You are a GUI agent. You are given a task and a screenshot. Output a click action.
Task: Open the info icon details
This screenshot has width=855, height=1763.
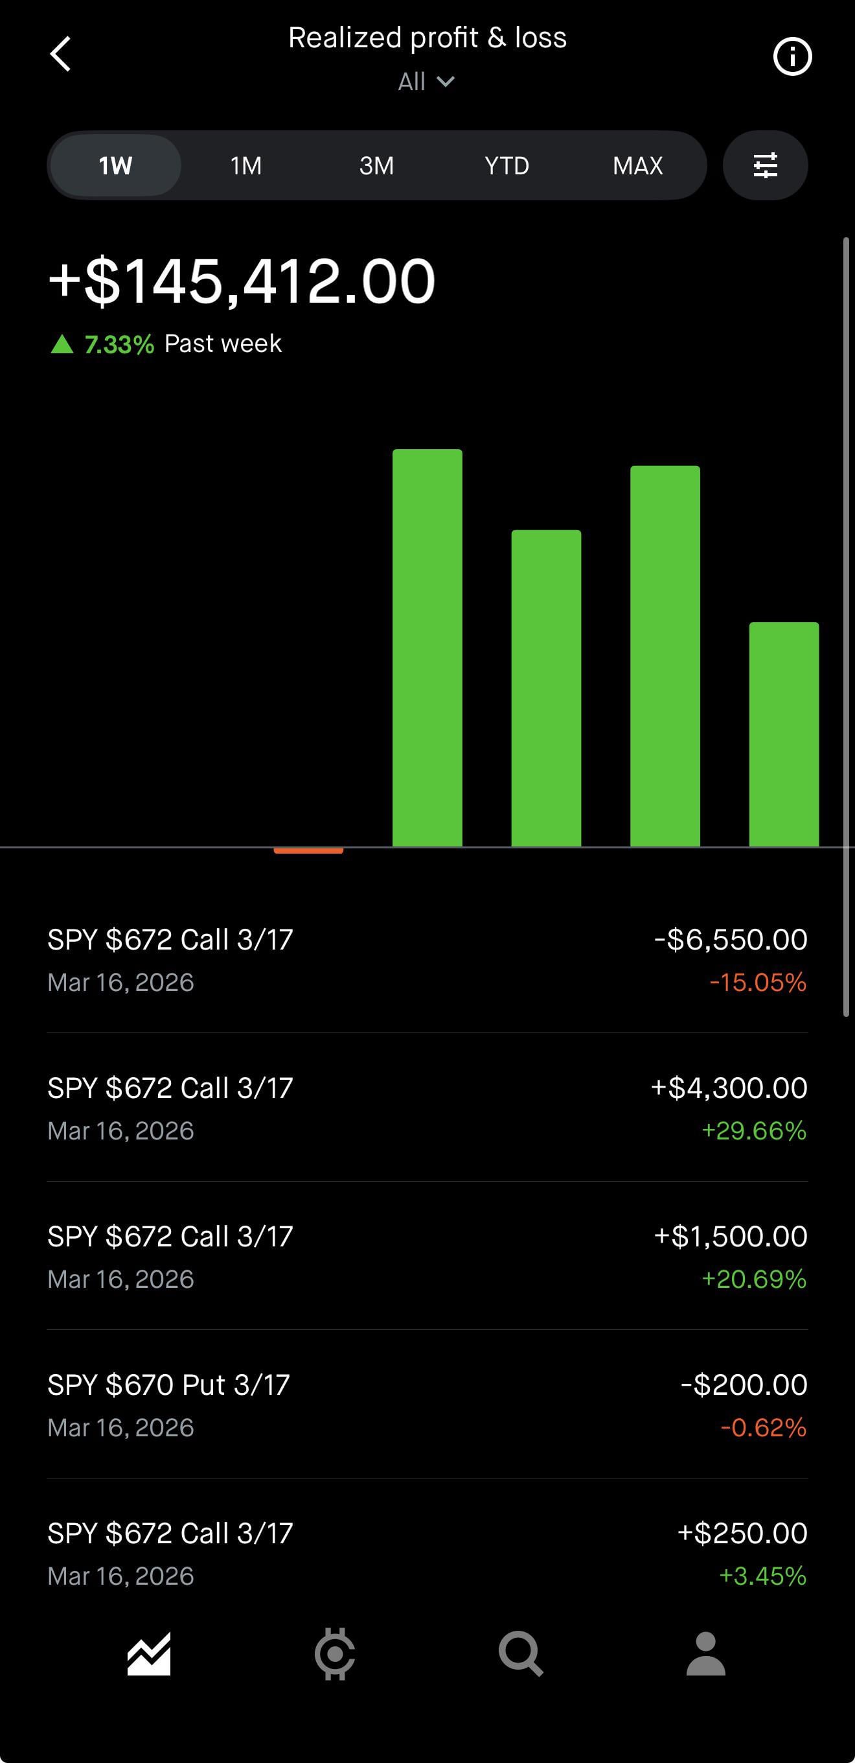tap(792, 56)
